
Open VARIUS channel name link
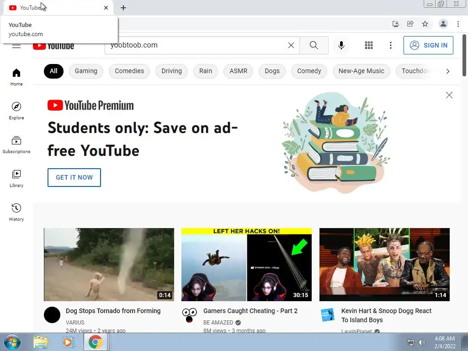click(75, 322)
